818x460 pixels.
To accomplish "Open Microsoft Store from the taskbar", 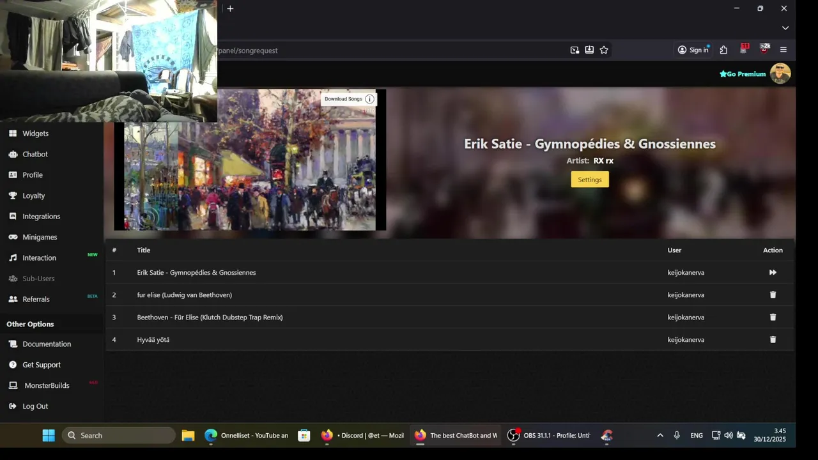I will click(x=304, y=435).
